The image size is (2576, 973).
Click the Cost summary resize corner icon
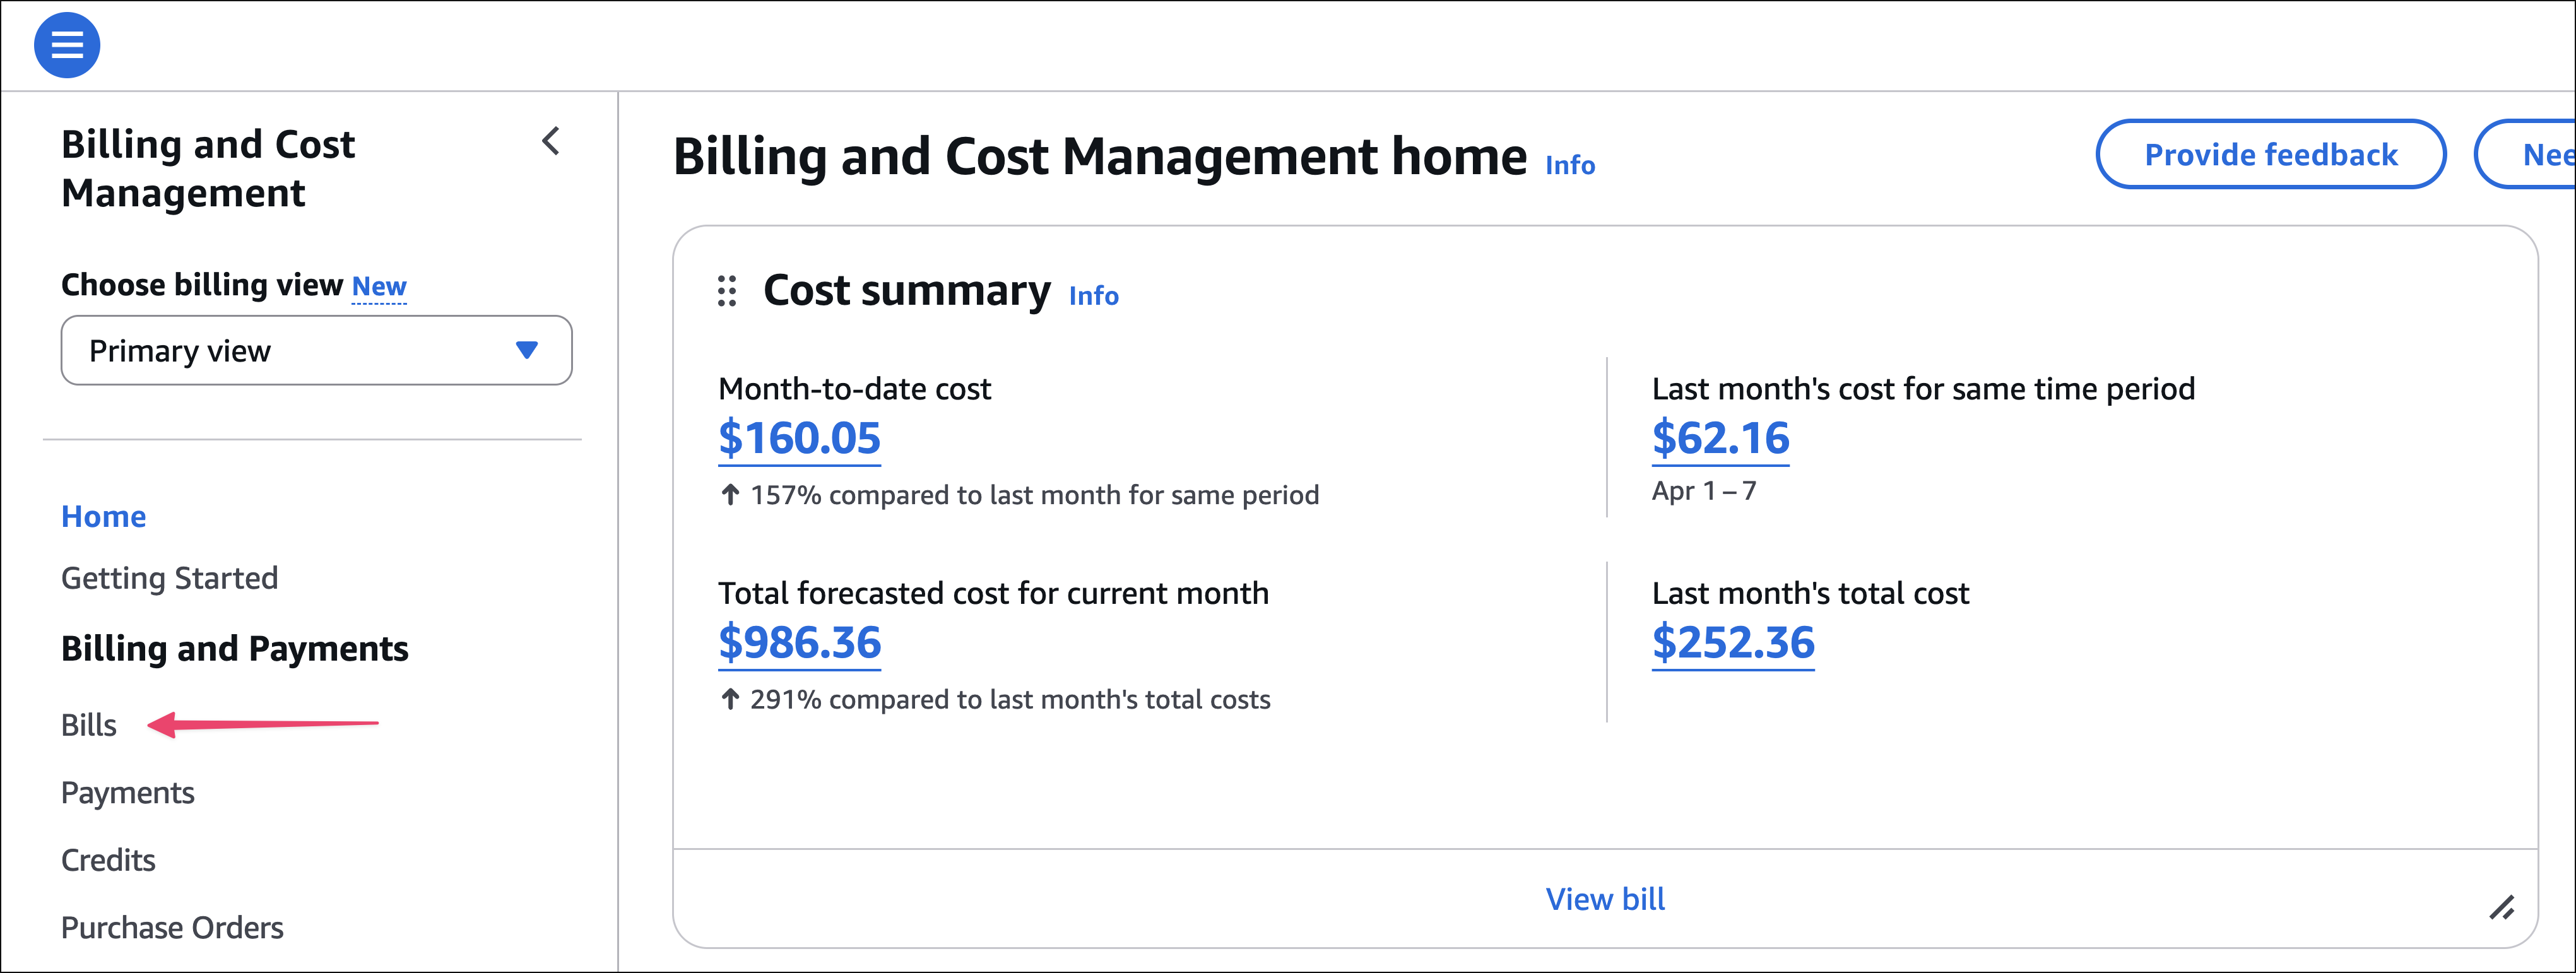coord(2501,908)
